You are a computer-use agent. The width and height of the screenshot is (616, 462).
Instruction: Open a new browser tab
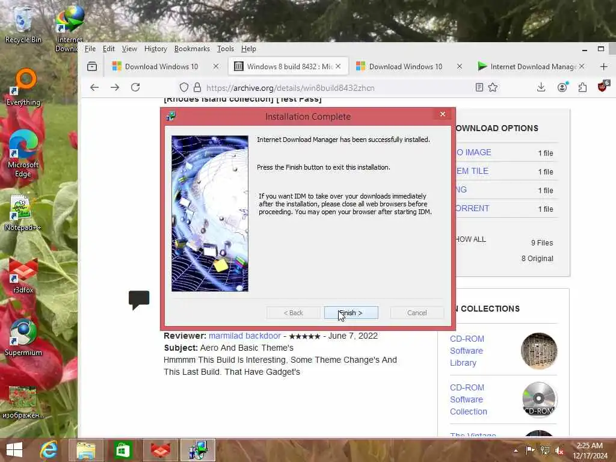[x=604, y=66]
